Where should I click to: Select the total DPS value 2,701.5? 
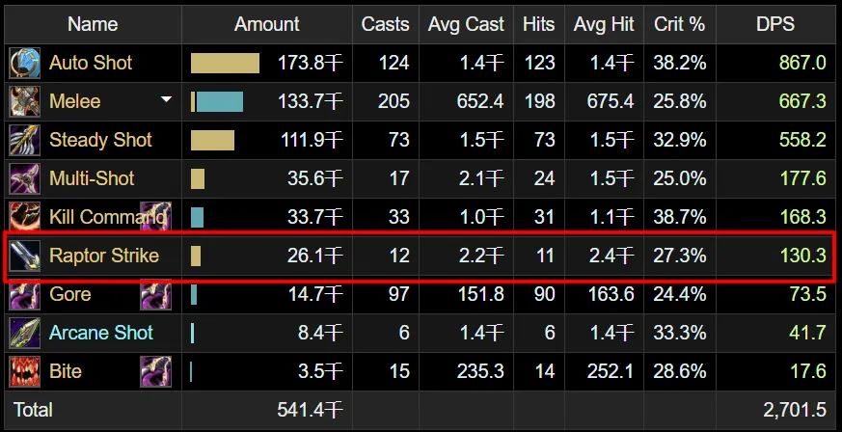click(x=795, y=410)
